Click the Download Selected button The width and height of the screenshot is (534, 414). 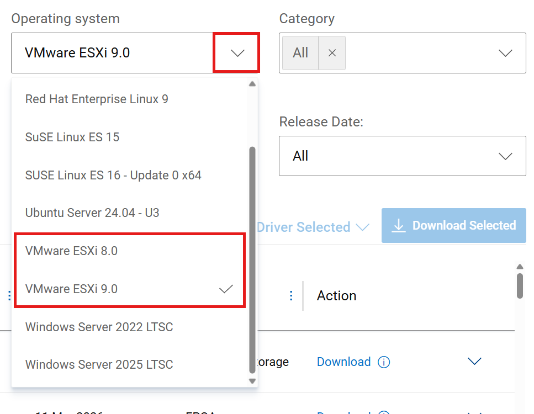[453, 225]
